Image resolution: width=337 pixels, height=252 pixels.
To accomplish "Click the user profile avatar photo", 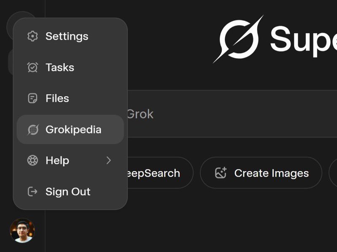I will pyautogui.click(x=22, y=231).
